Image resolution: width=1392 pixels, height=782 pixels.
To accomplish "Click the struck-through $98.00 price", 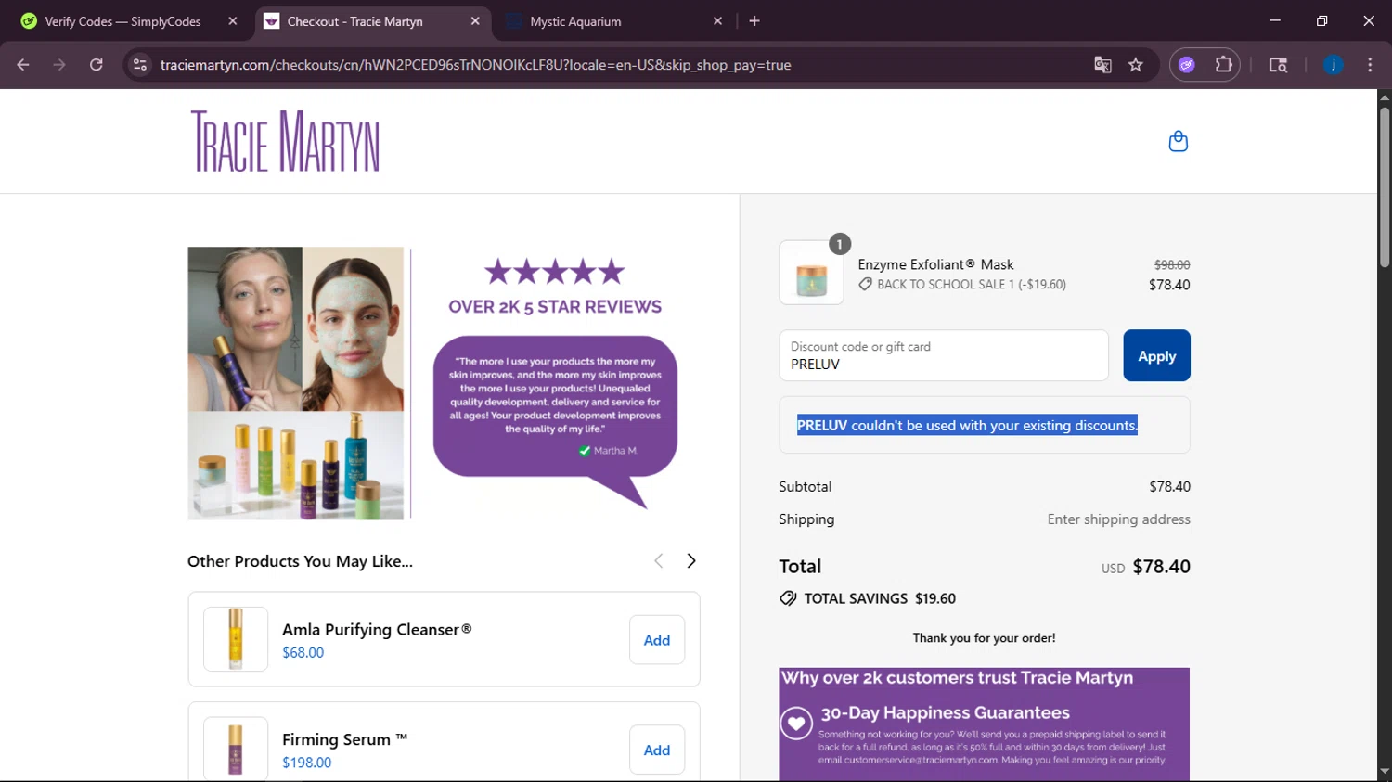I will coord(1172,265).
